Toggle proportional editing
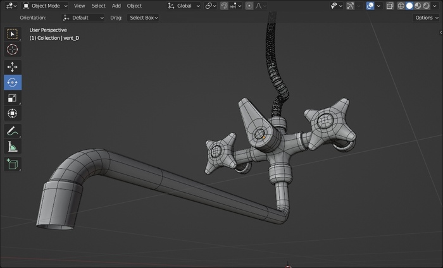Screen dimensions: 443x268 [249, 6]
